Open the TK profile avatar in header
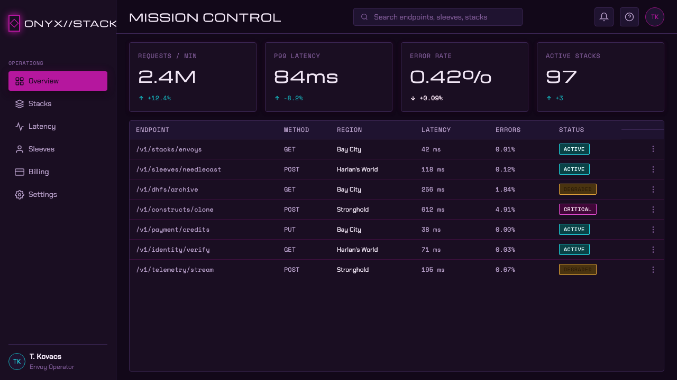This screenshot has height=380, width=677. coord(655,17)
